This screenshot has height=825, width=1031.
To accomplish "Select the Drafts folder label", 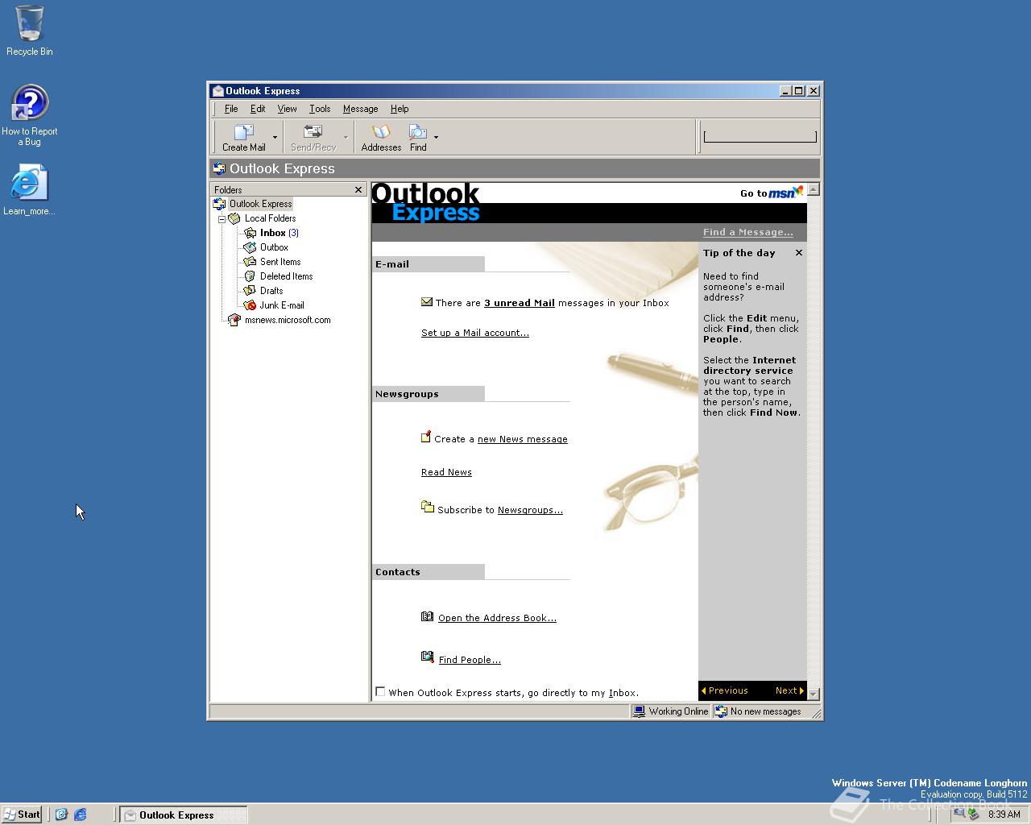I will [271, 291].
